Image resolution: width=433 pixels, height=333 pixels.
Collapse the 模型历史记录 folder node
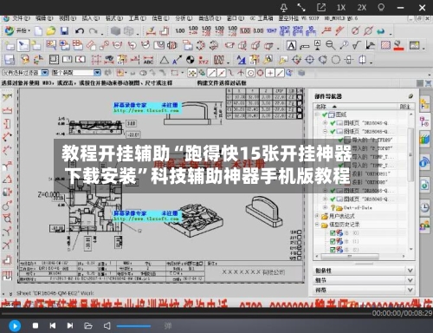[317, 225]
